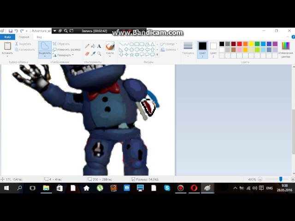The width and height of the screenshot is (295, 221).
Task: Pick the pink color swatch
Action: tap(239, 50)
